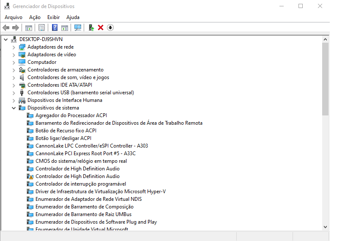The height and width of the screenshot is (241, 345).
Task: Select the Computador monitor icon
Action: (22, 62)
